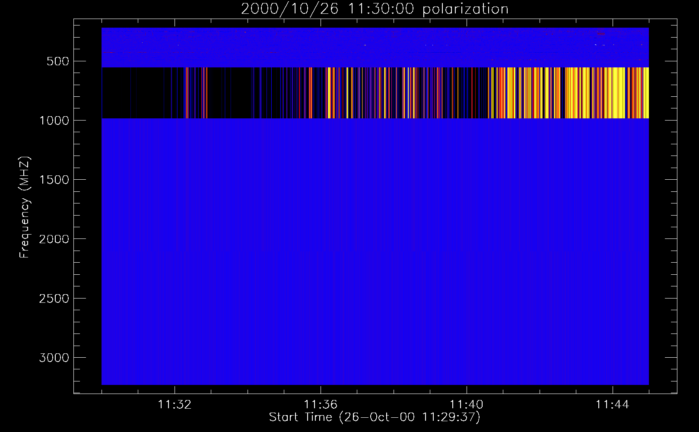Click the plot title '2000/10/26 11:30:00 polarization'
This screenshot has height=432, width=699.
pyautogui.click(x=375, y=9)
